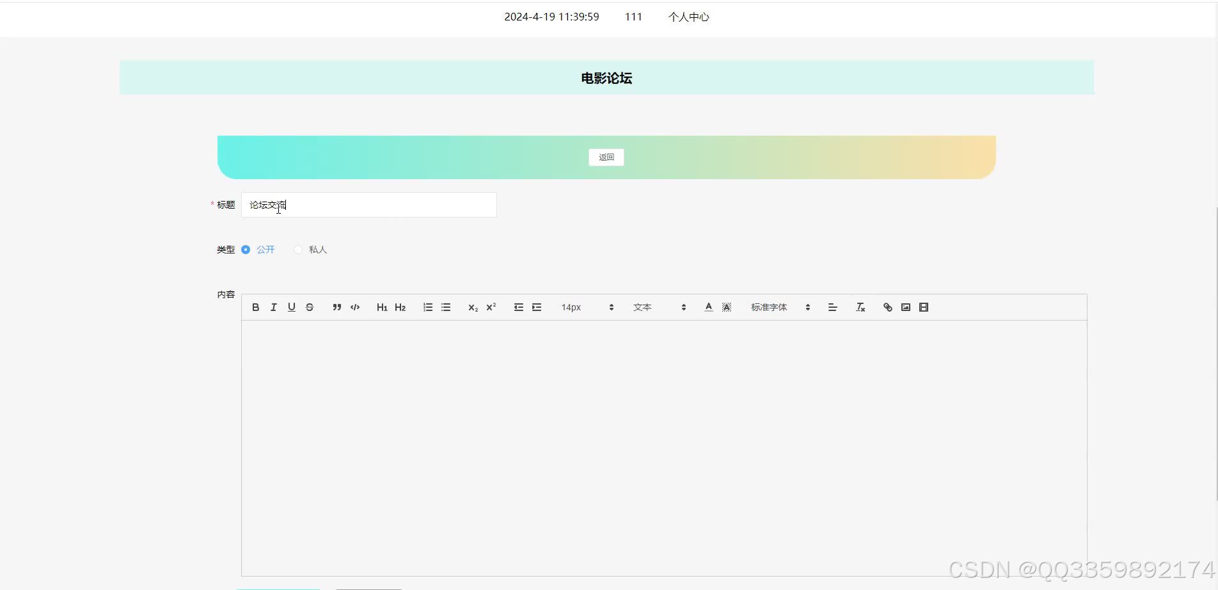1218x590 pixels.
Task: Open 个人中心 in the top bar
Action: coord(689,17)
